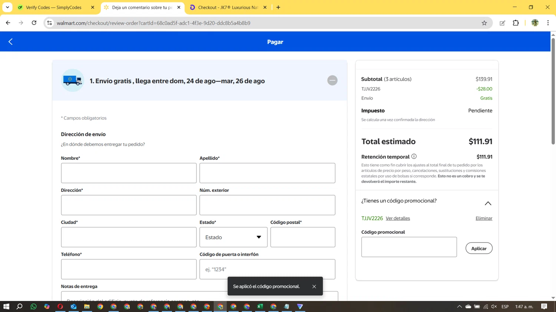Image resolution: width=556 pixels, height=312 pixels.
Task: Click the Apellido input field
Action: (x=267, y=173)
